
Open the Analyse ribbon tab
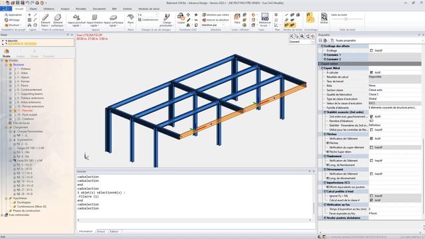[65, 9]
